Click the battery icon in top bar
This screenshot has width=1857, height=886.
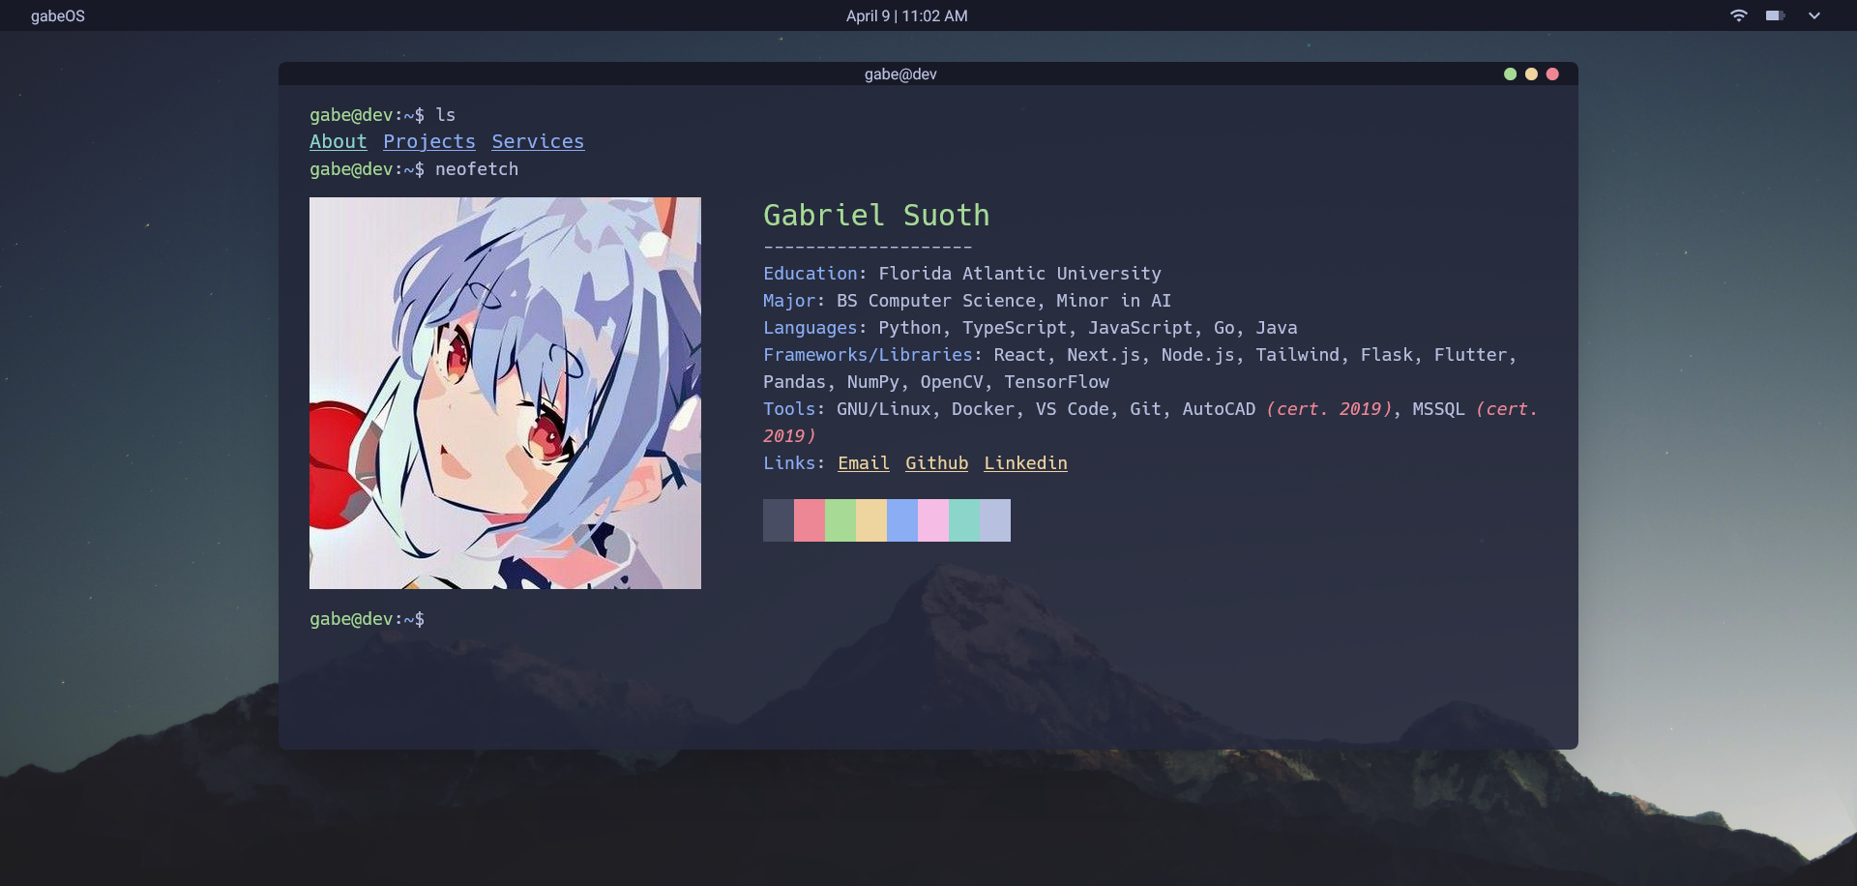point(1775,15)
